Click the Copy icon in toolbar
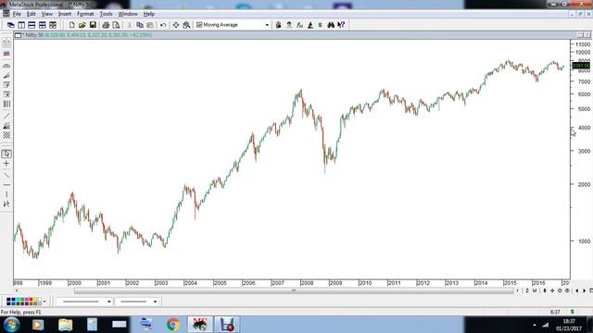This screenshot has height=333, width=593. coord(140,25)
